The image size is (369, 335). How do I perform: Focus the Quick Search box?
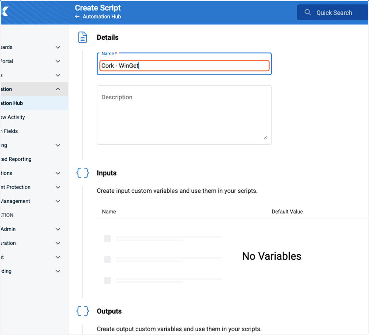333,12
